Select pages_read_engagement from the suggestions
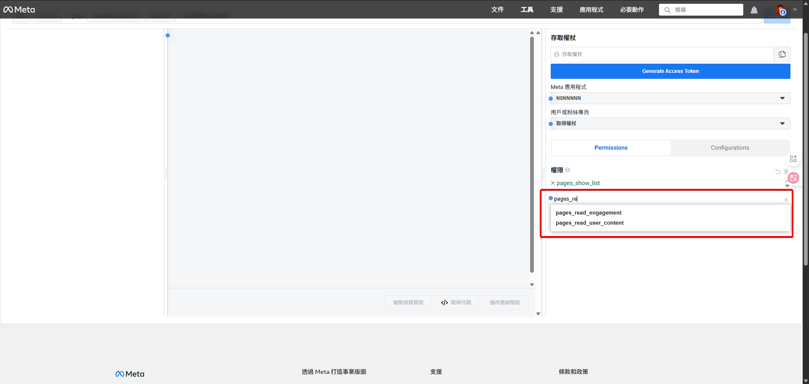 click(x=589, y=213)
